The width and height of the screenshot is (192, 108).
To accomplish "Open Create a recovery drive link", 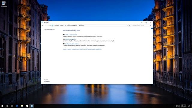I will 71,35.
